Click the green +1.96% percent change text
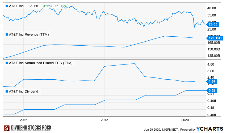 pos(61,6)
